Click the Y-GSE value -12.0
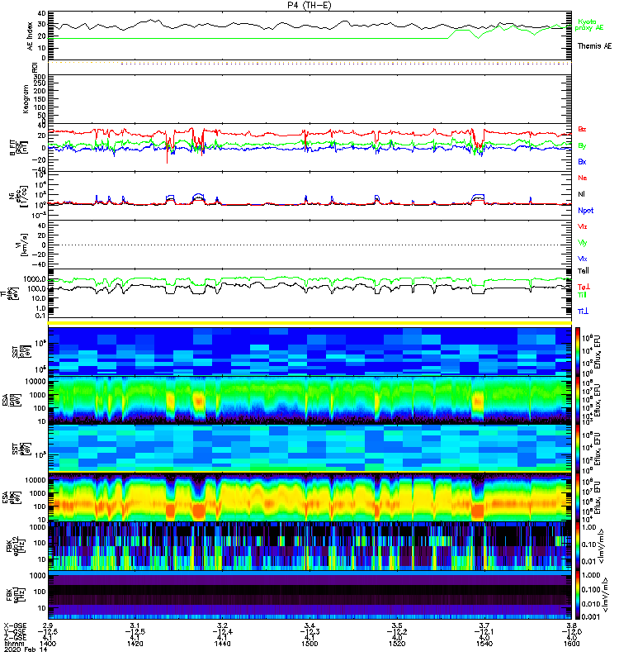 570,631
